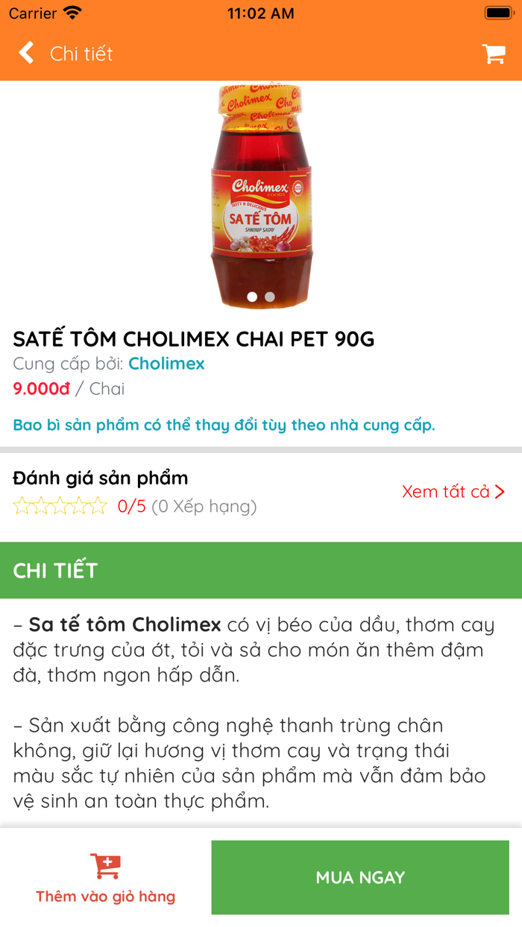
Task: Select the first image carousel dot
Action: coord(252,297)
